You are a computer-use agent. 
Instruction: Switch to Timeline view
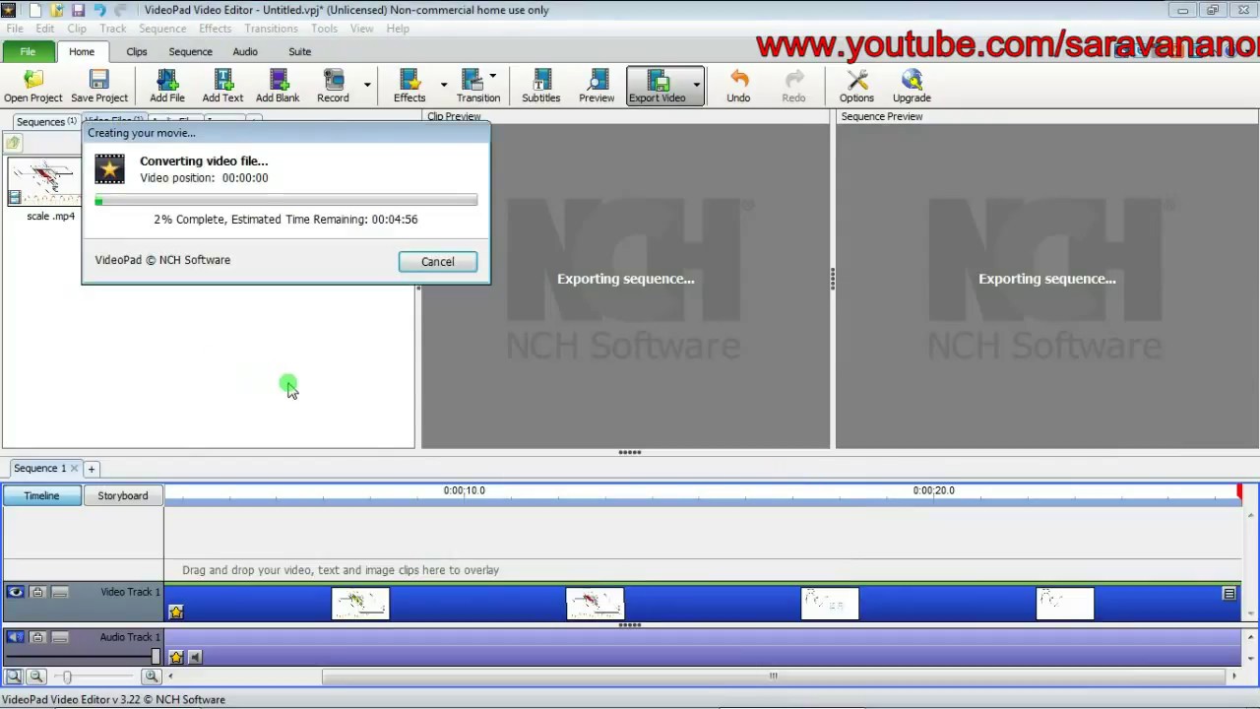click(x=41, y=495)
